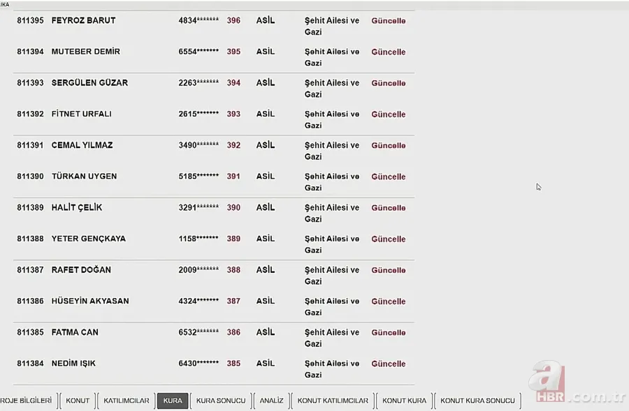Switch to the KONUT tab
Viewport: 629px width, 411px height.
78,401
